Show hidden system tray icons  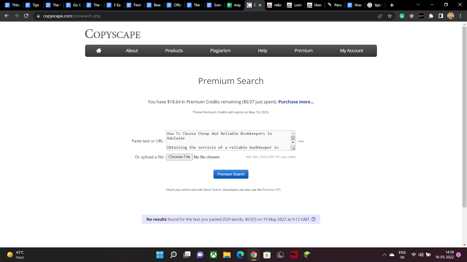click(x=384, y=255)
